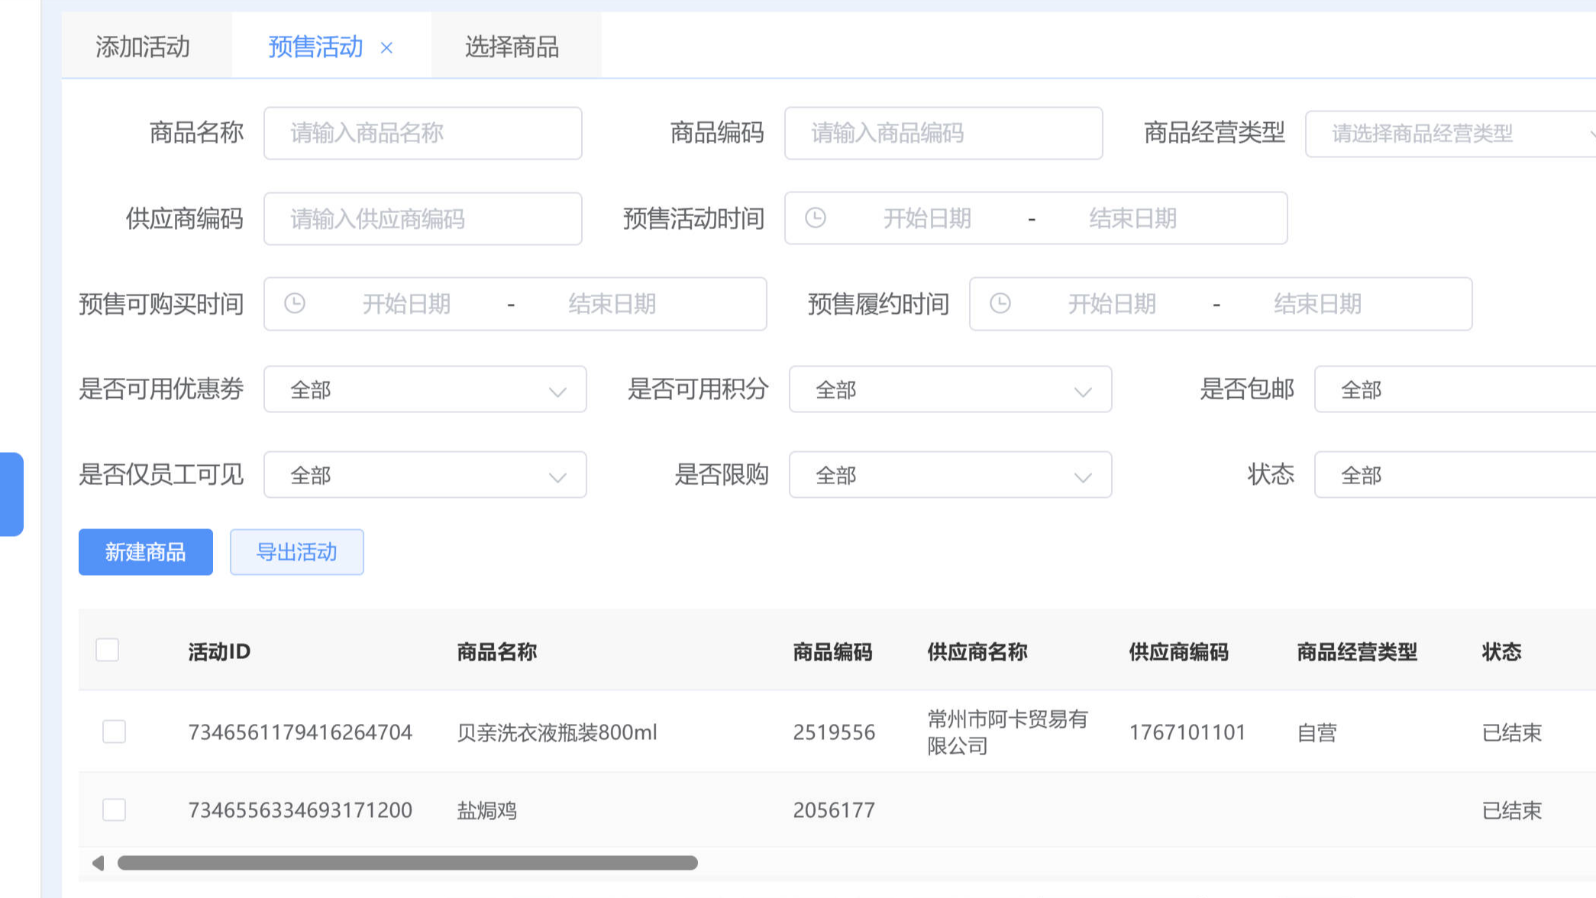The image size is (1596, 898).
Task: Click the 商品名称 input field
Action: tap(422, 133)
